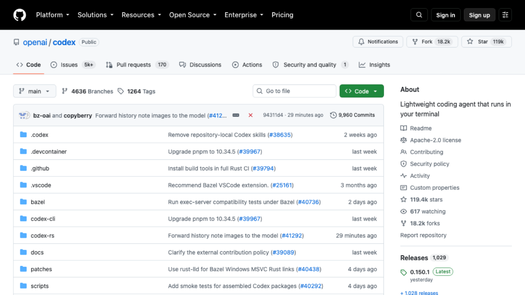Star the codex repository
The height and width of the screenshot is (295, 525).
coord(486,42)
